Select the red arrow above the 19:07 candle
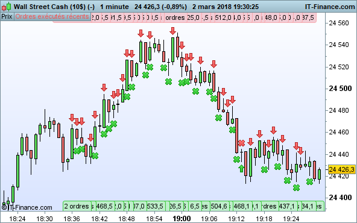 pos(213,64)
